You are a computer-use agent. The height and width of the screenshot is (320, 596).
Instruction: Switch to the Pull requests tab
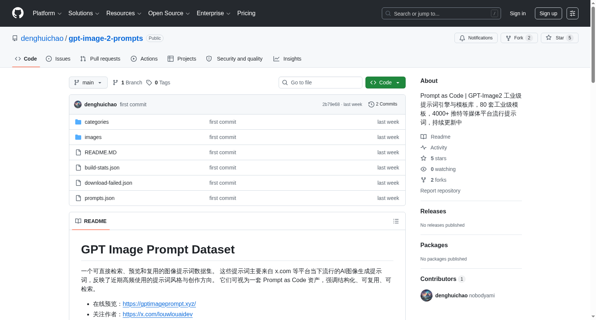click(100, 59)
